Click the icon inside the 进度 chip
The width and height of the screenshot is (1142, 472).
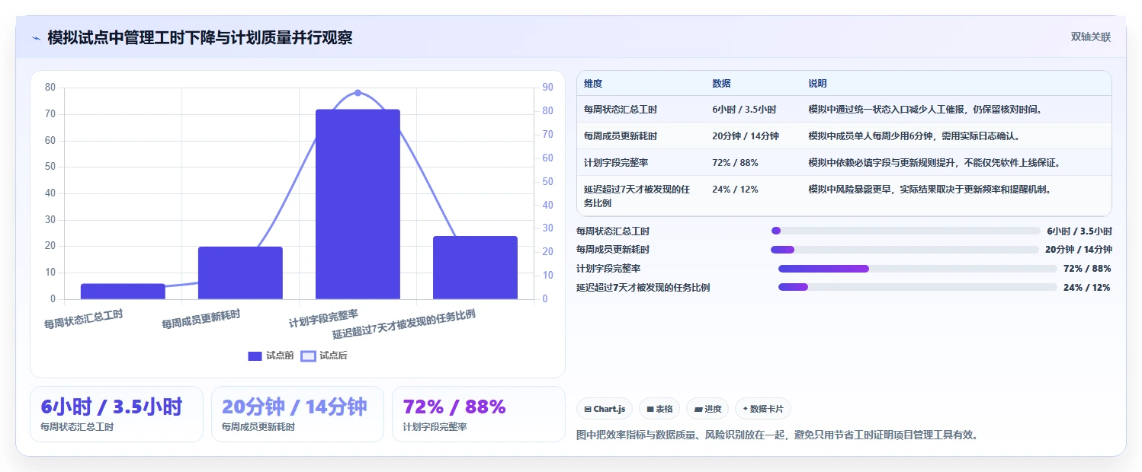coord(698,410)
